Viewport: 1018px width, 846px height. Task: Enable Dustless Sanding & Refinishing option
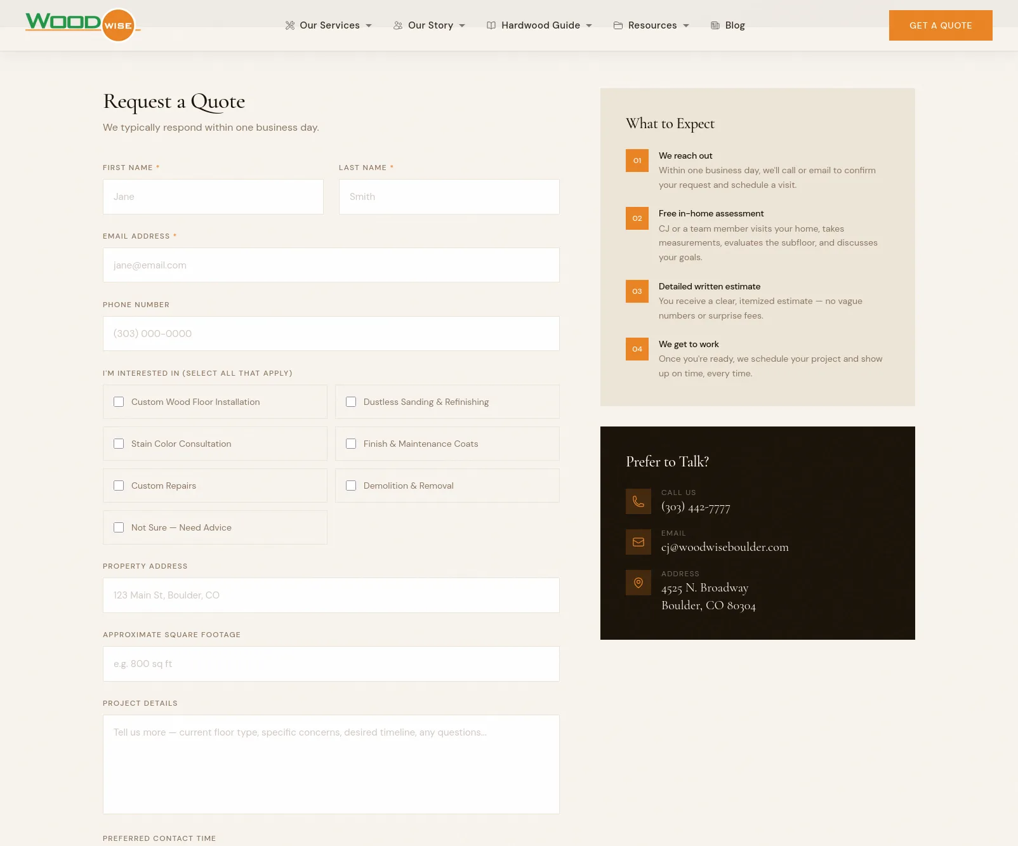(351, 402)
